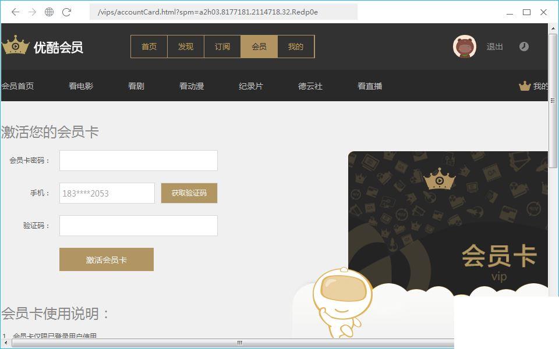The height and width of the screenshot is (349, 559).
Task: Focus the 手机 phone number field
Action: pos(107,193)
